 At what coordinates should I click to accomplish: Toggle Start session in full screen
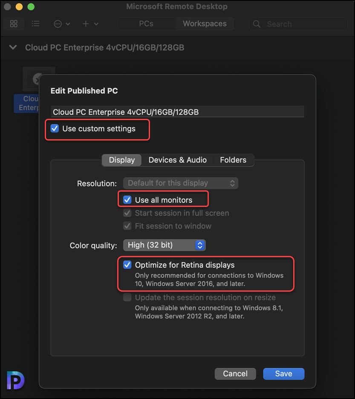point(127,213)
